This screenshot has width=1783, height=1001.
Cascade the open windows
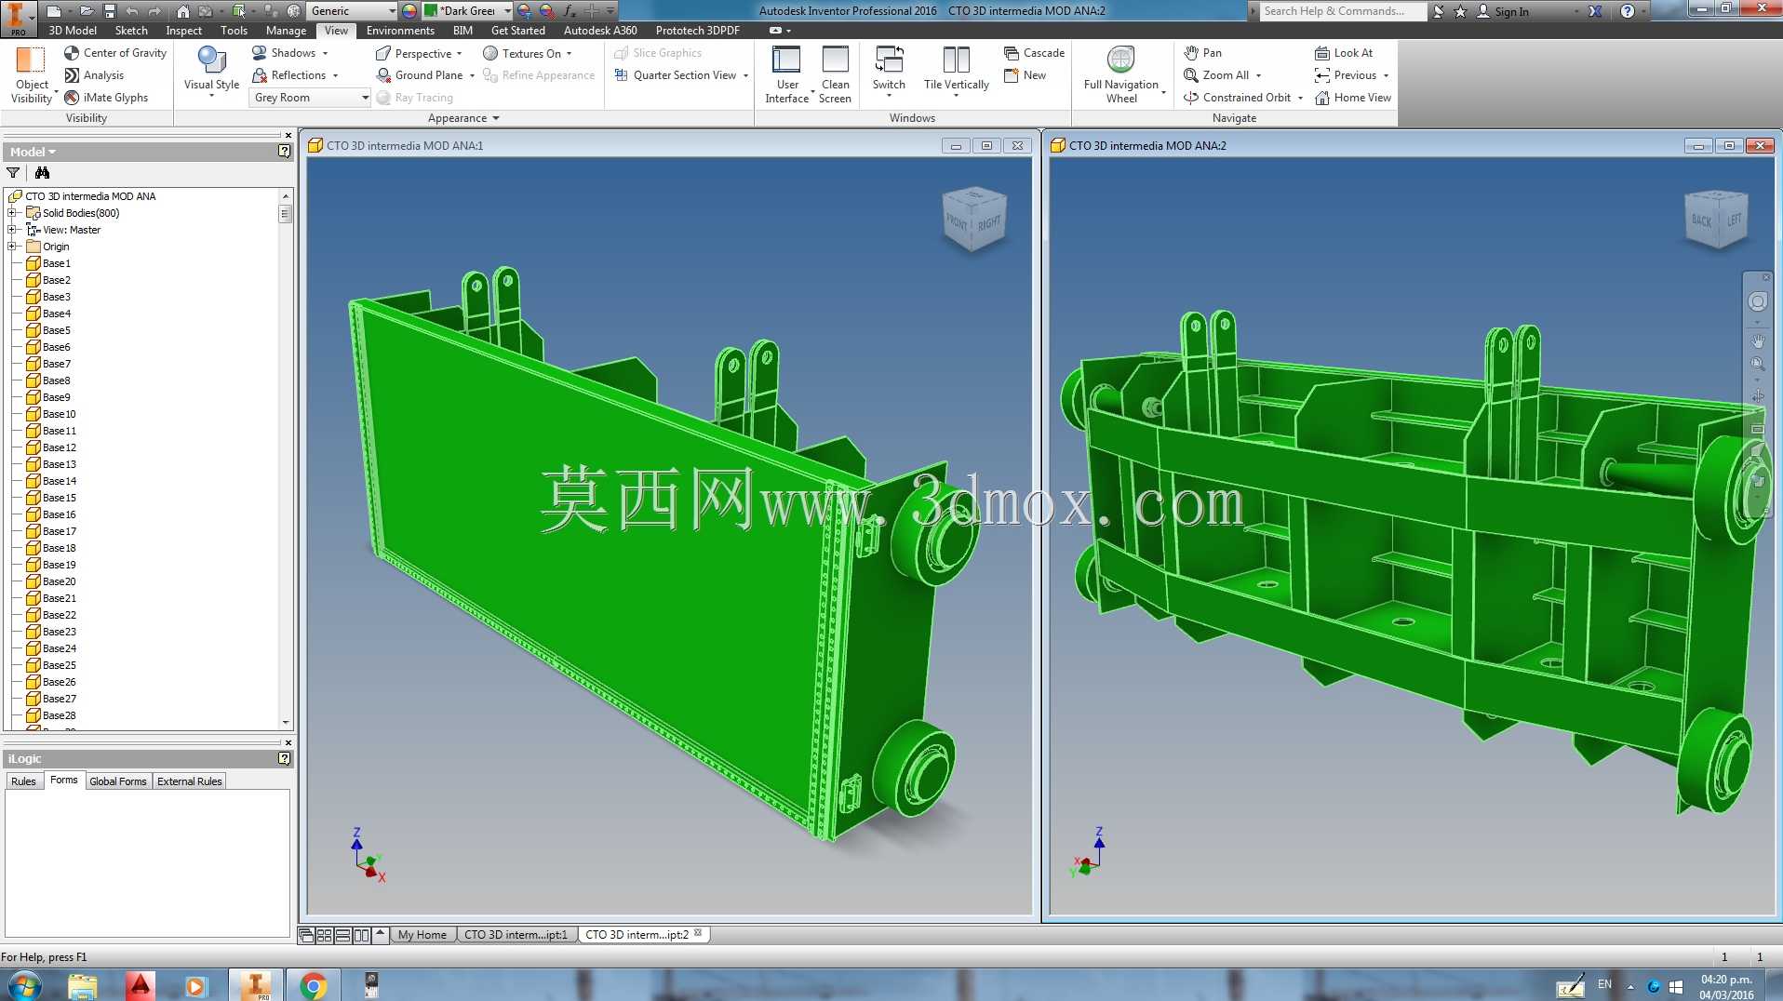coord(1034,53)
